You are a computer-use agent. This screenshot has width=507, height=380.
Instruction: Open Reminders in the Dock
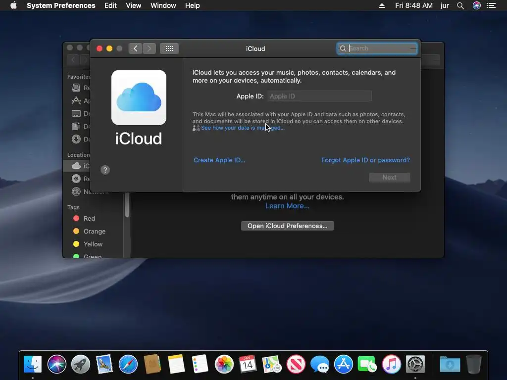tap(200, 364)
